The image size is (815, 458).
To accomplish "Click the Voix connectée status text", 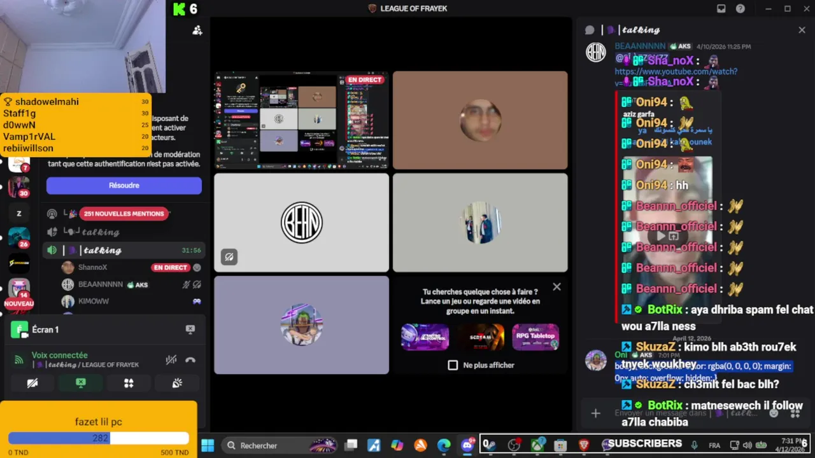I will click(x=60, y=355).
